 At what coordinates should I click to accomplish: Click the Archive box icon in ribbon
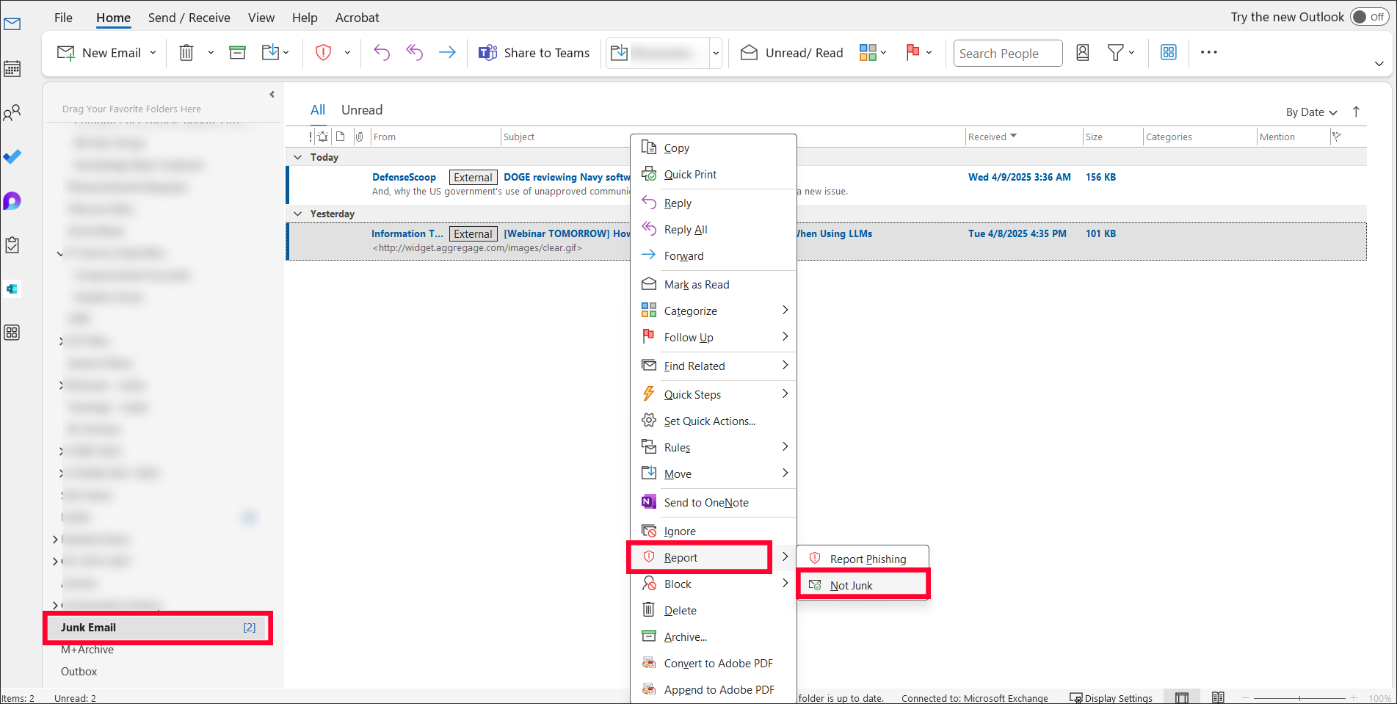click(237, 53)
